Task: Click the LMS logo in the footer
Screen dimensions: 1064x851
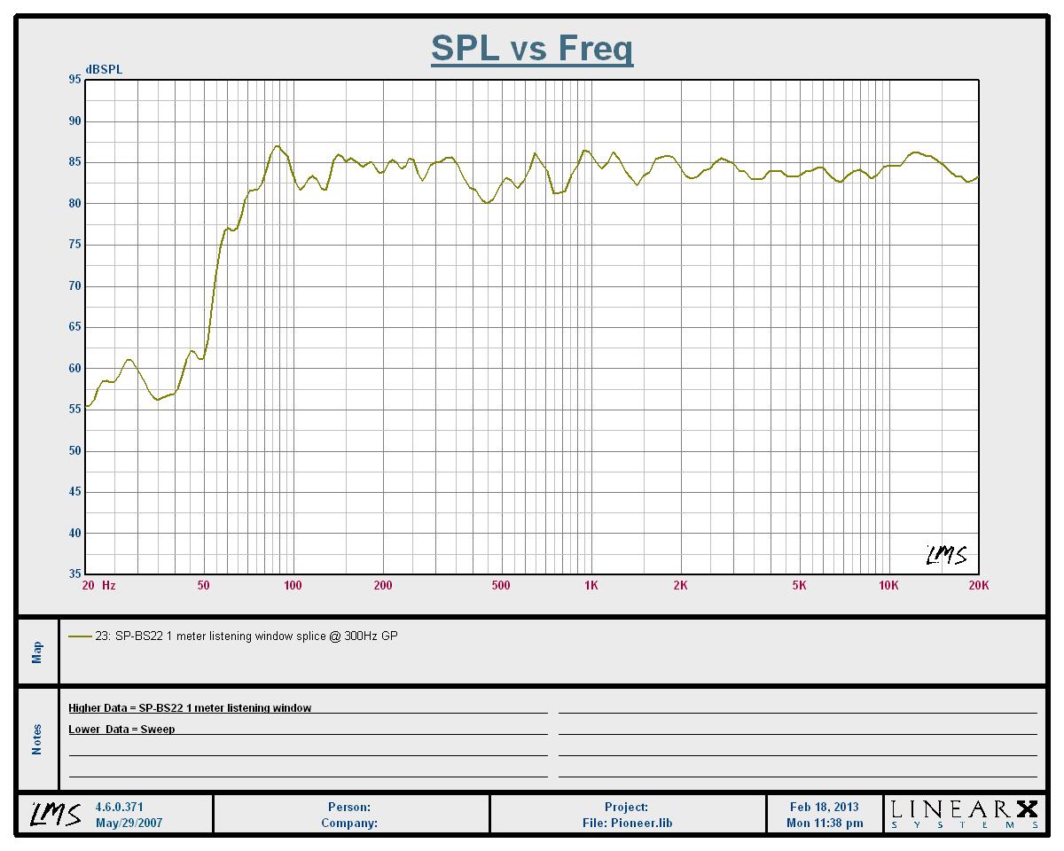Action: point(57,814)
